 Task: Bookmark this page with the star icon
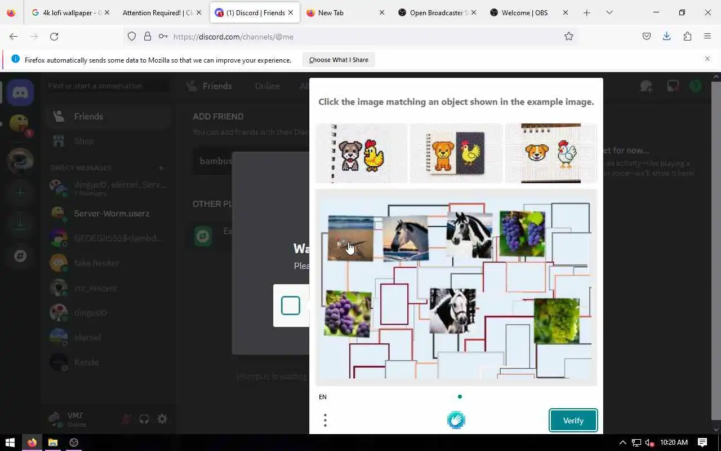(x=569, y=36)
